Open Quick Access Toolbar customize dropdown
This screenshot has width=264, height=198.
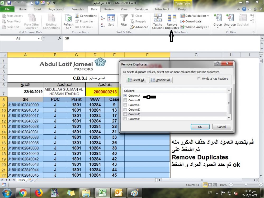(x=54, y=3)
